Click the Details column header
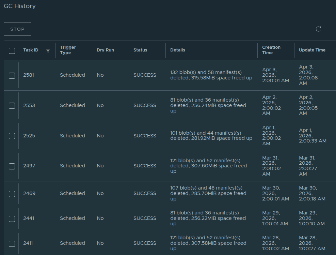 [178, 50]
